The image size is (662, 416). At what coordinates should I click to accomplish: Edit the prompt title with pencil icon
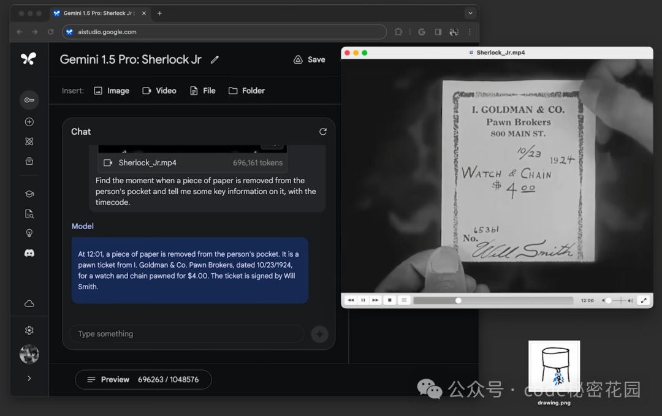click(x=215, y=60)
